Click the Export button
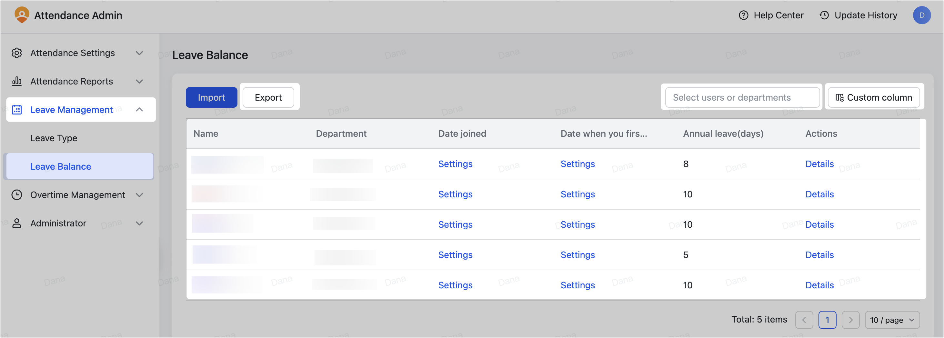 pos(268,97)
